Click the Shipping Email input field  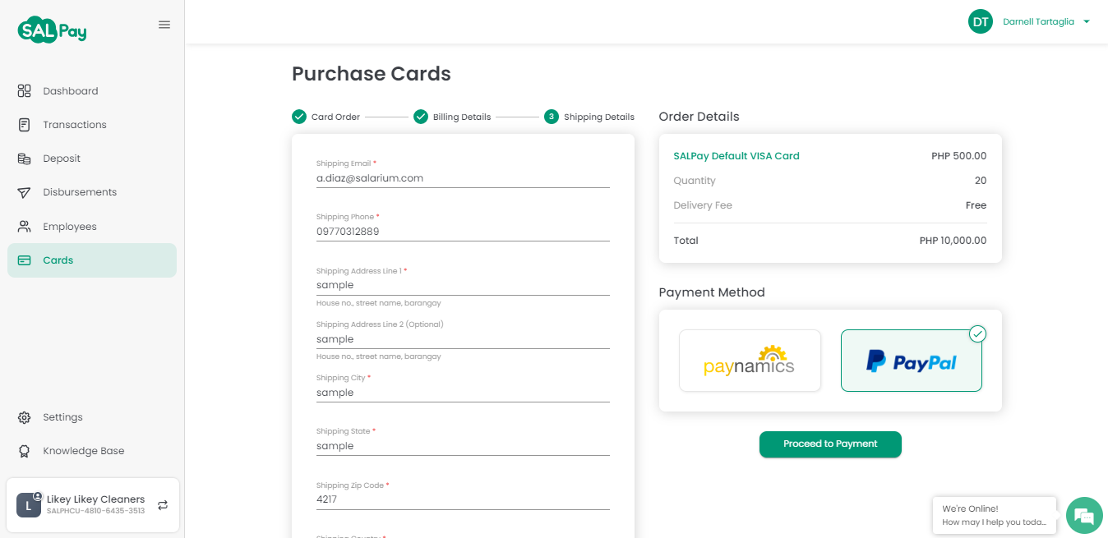click(x=463, y=178)
